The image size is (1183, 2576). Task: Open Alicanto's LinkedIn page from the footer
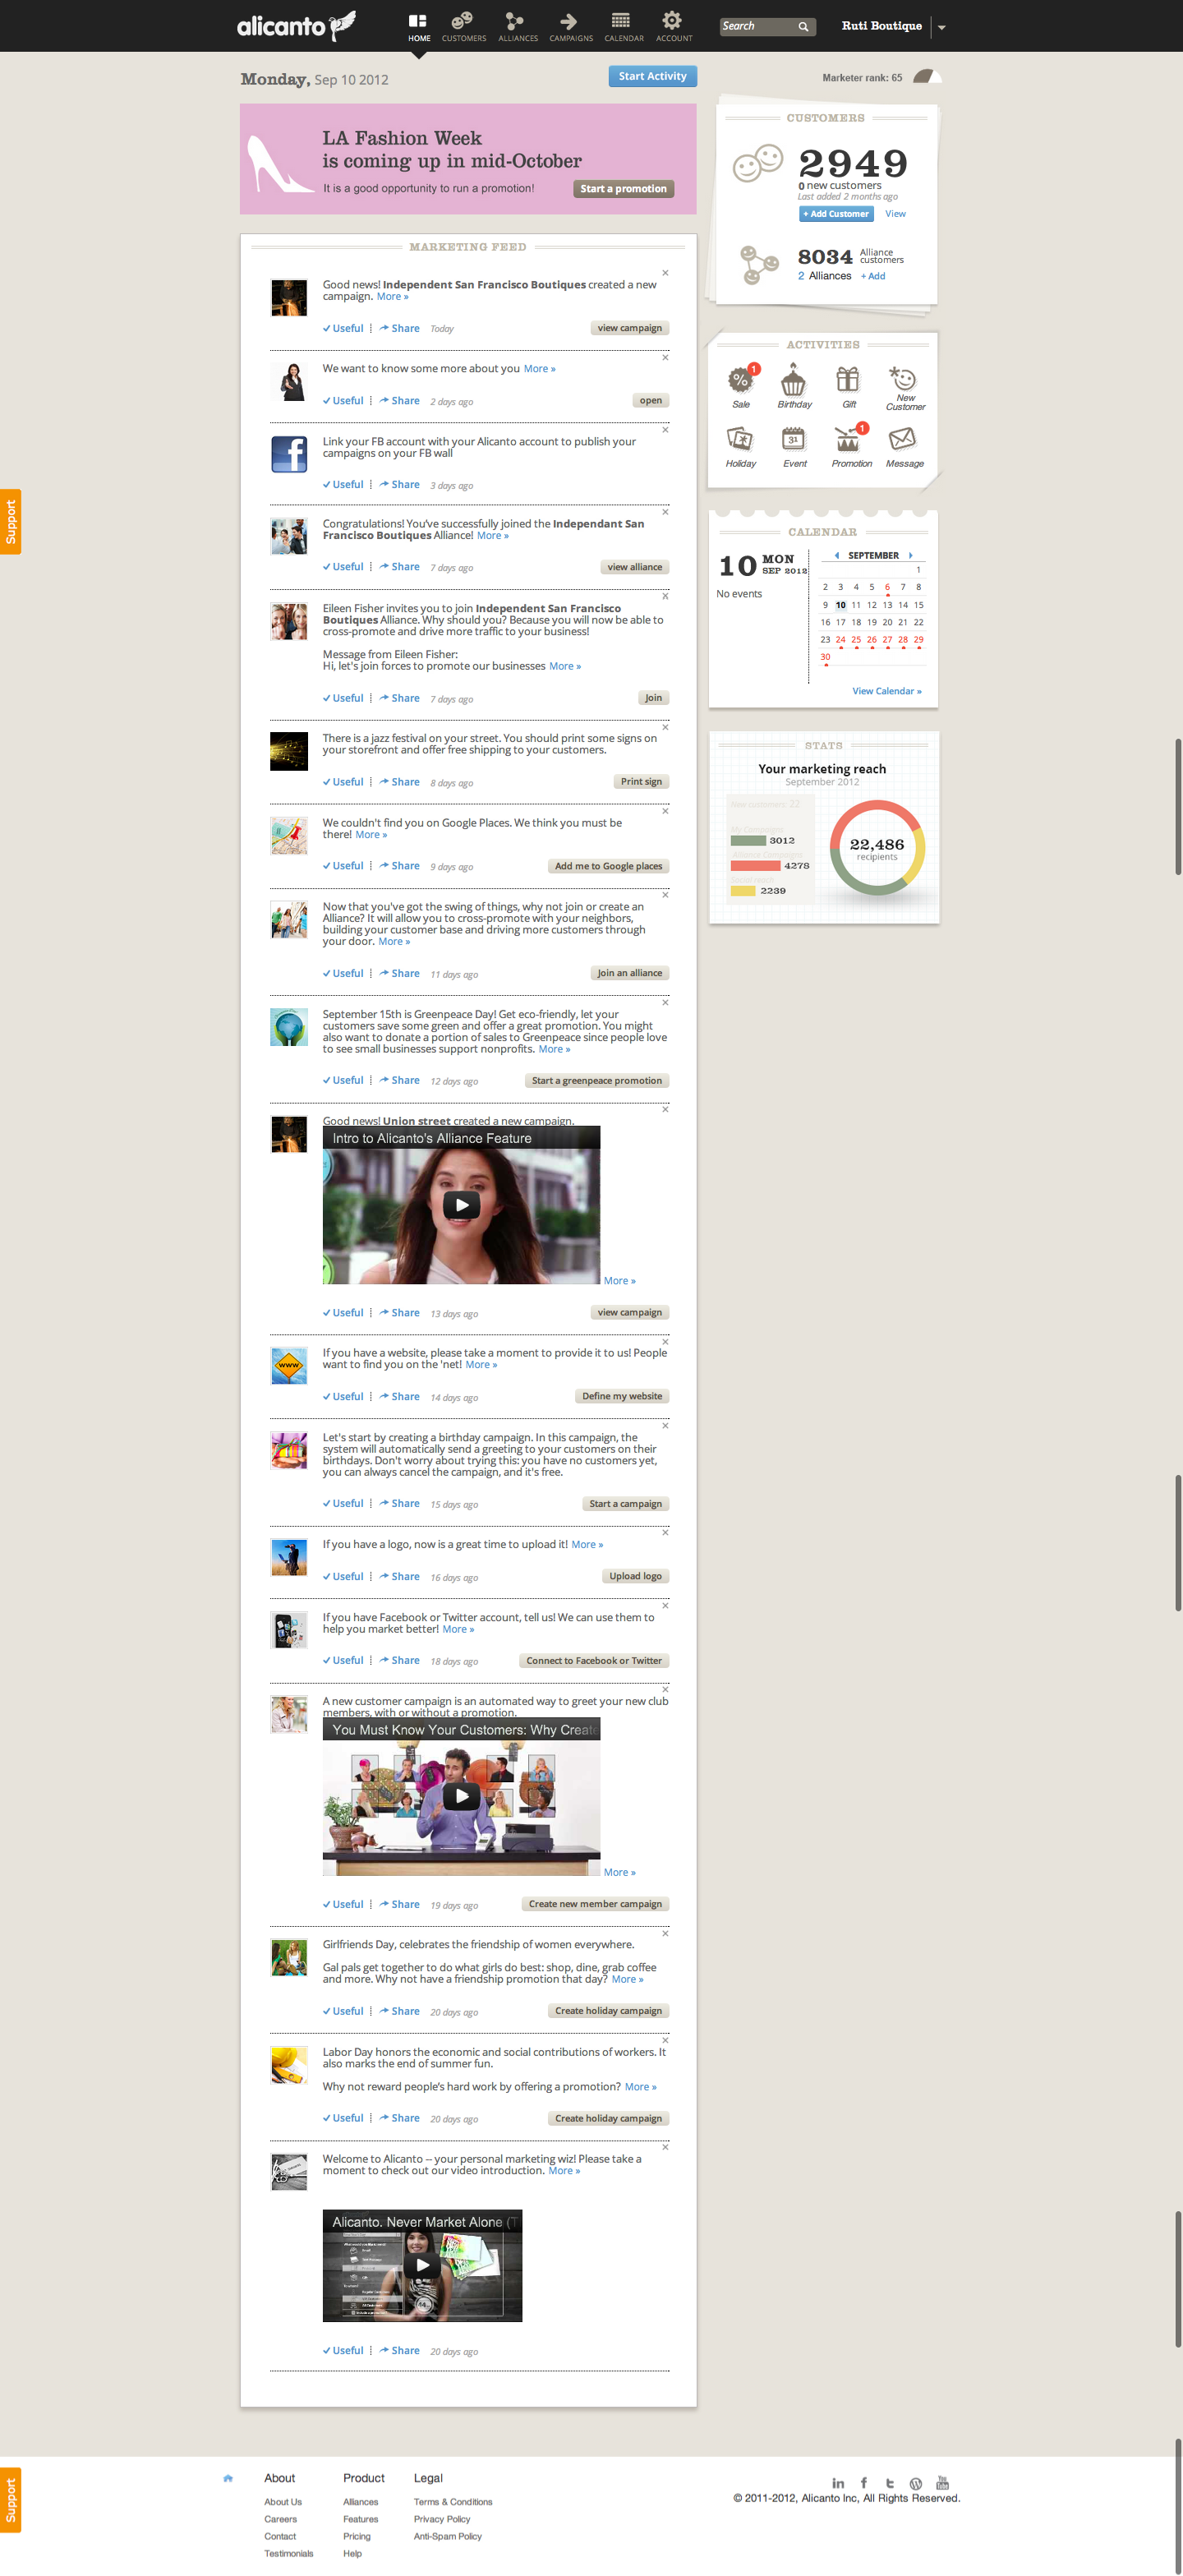pos(838,2483)
